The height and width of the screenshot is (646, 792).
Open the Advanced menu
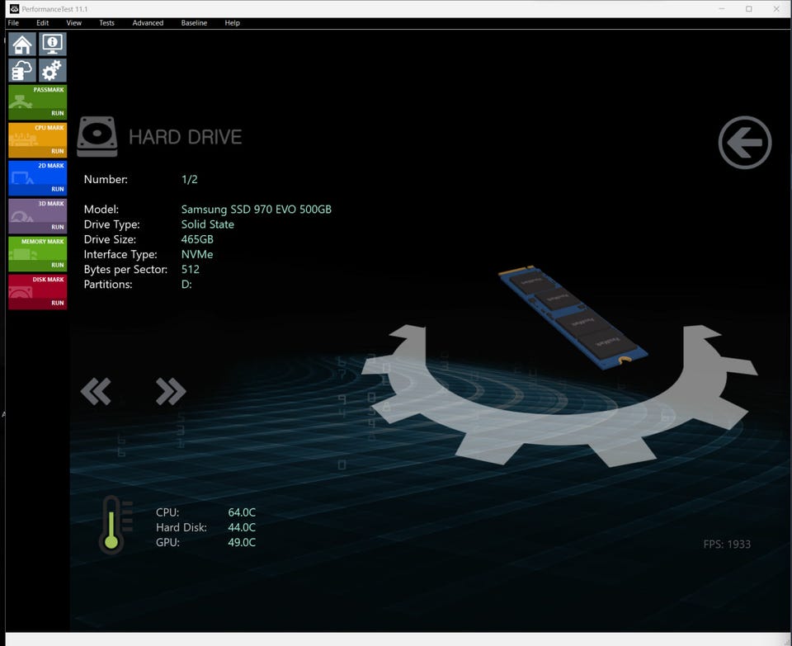pyautogui.click(x=148, y=23)
